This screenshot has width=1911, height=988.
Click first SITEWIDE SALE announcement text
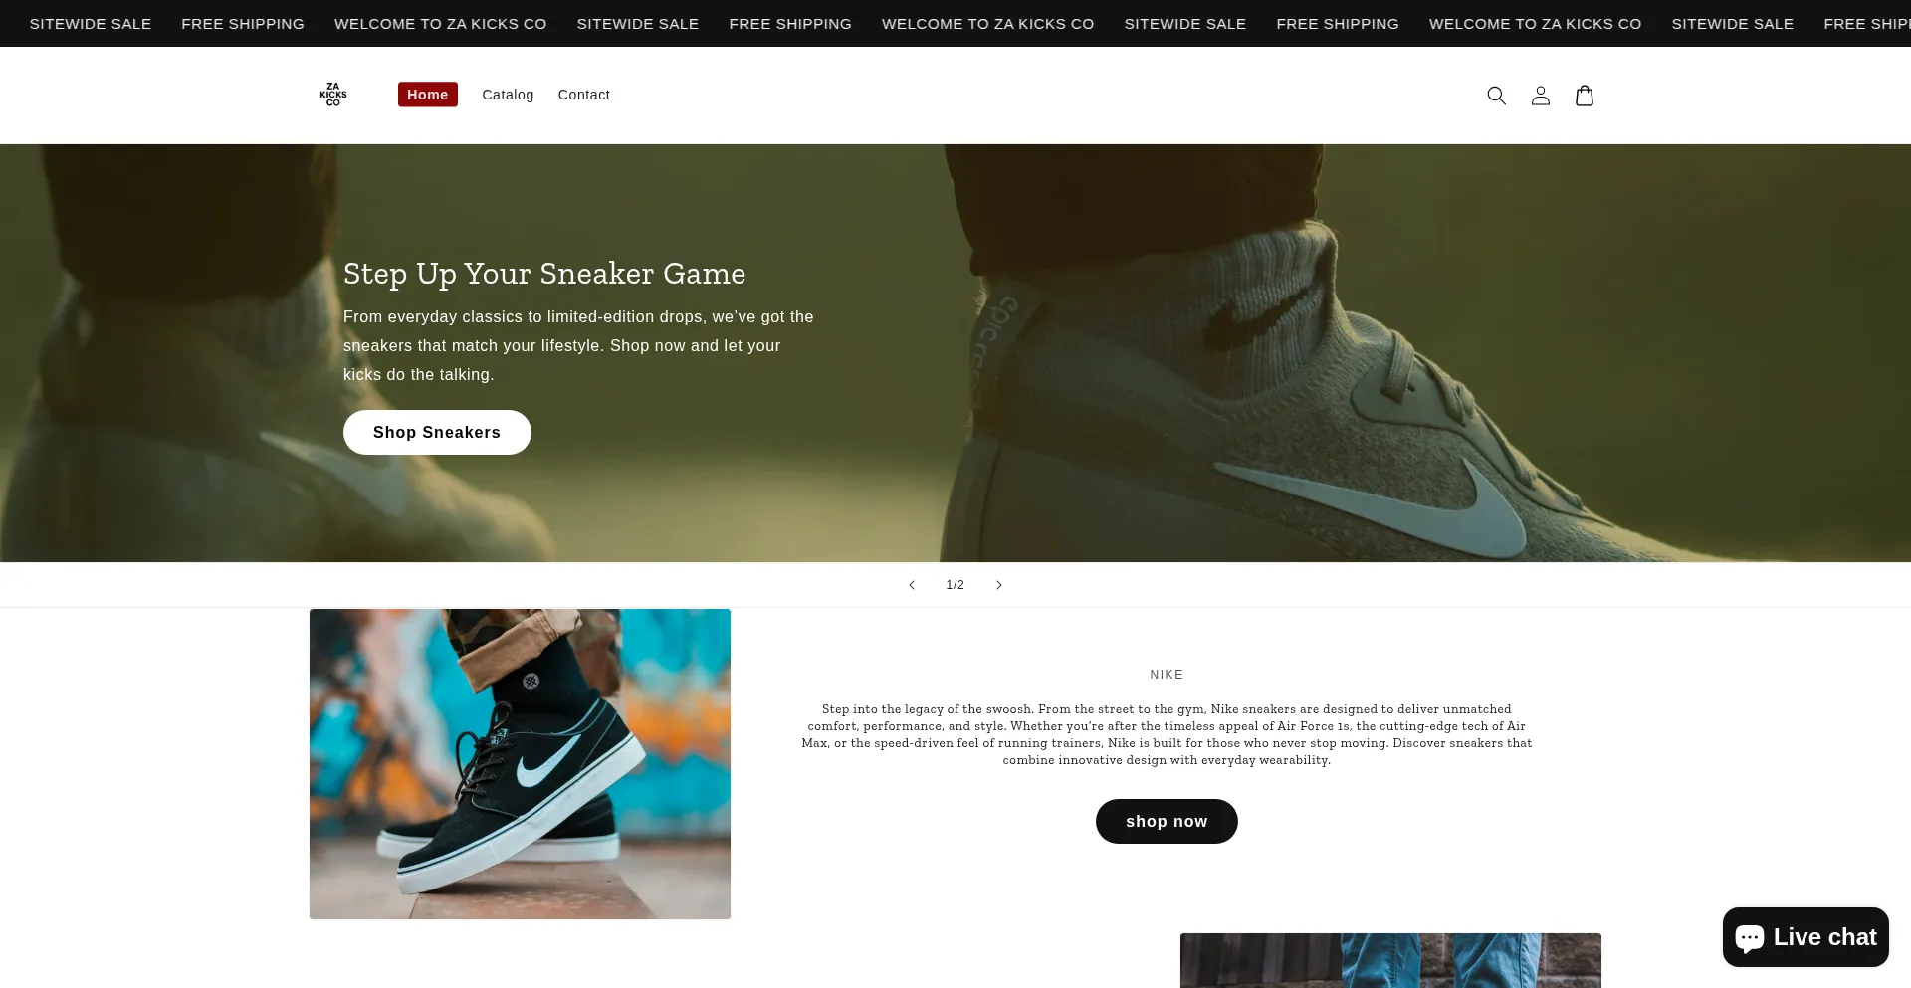click(91, 24)
